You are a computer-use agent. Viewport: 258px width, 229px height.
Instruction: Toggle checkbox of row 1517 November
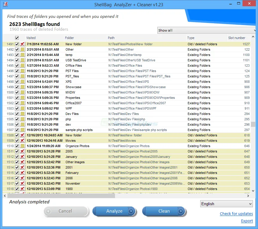click(17, 184)
